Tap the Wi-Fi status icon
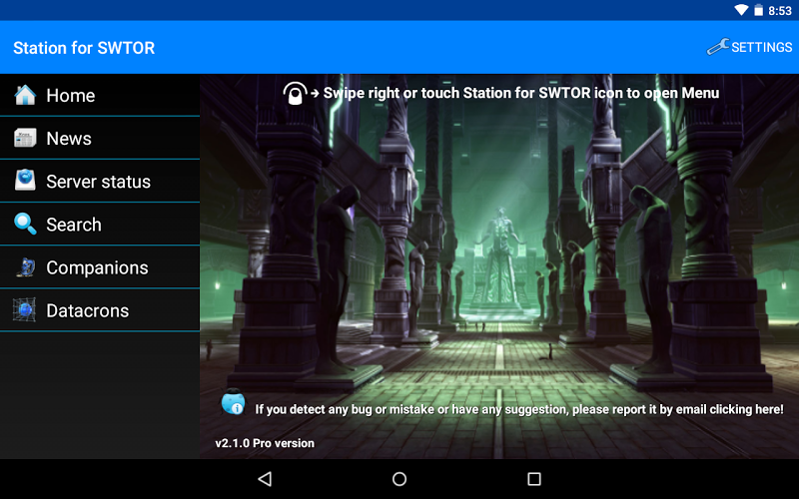The image size is (799, 499). [x=741, y=10]
